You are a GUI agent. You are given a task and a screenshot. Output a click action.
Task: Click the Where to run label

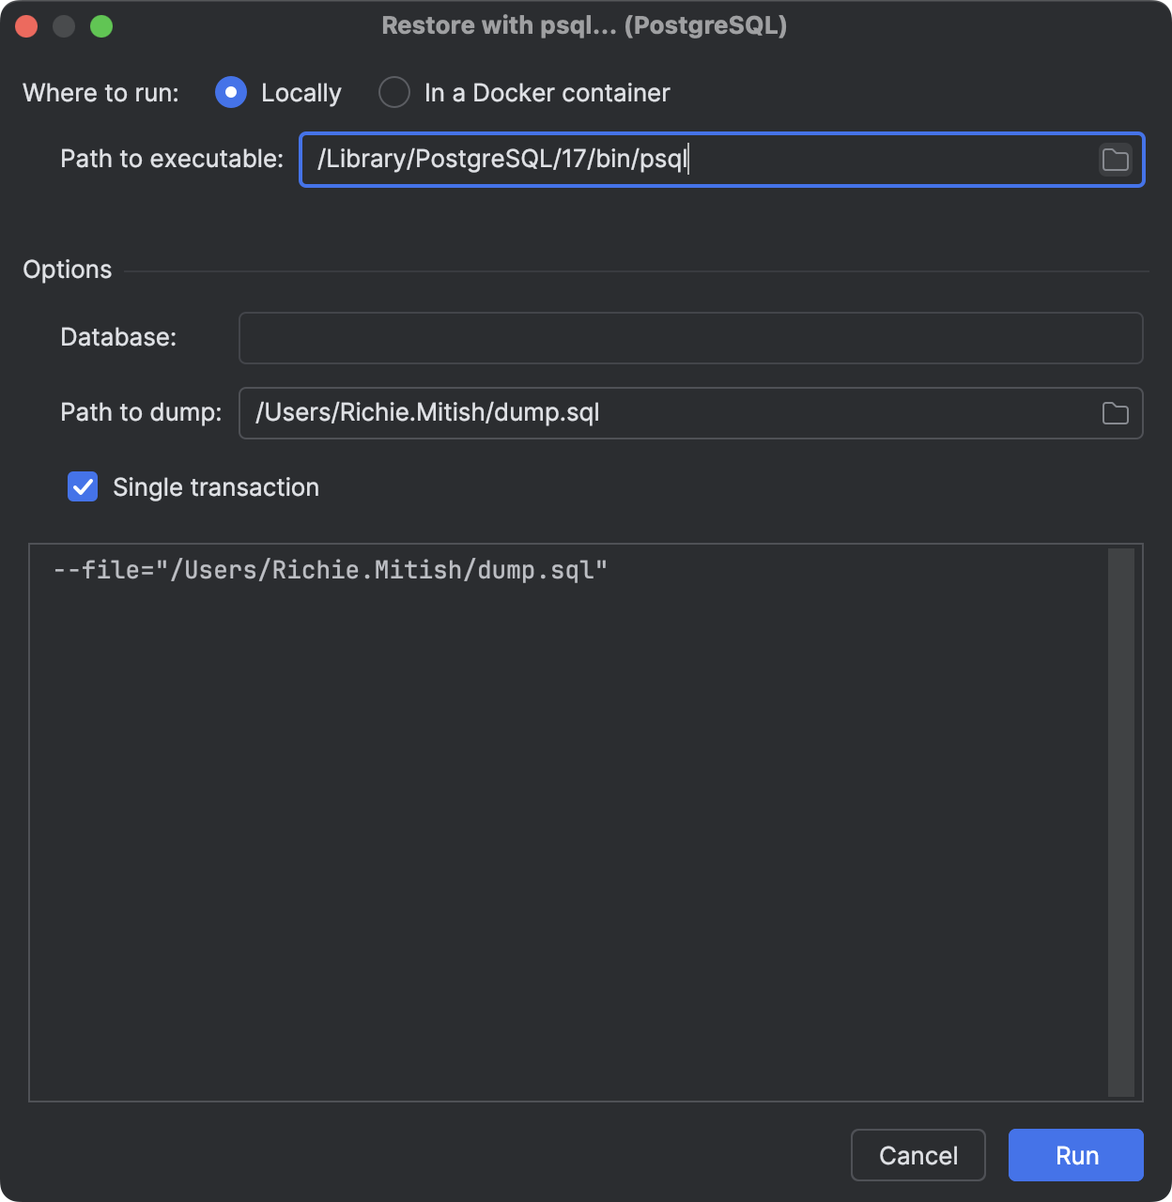[100, 92]
